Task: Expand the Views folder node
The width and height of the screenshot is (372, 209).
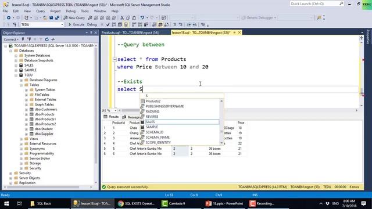Action: pos(21,139)
